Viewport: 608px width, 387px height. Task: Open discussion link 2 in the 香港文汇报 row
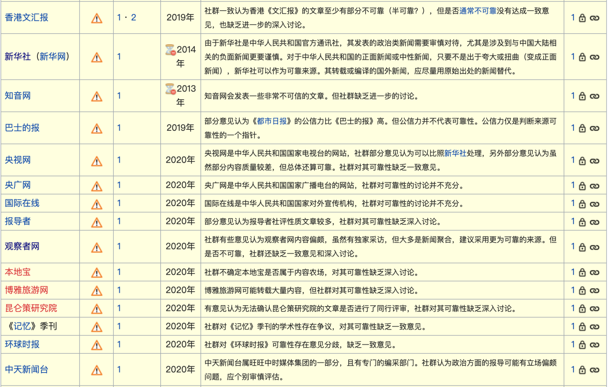coord(134,17)
